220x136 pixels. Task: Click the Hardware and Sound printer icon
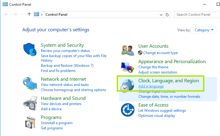(30, 103)
